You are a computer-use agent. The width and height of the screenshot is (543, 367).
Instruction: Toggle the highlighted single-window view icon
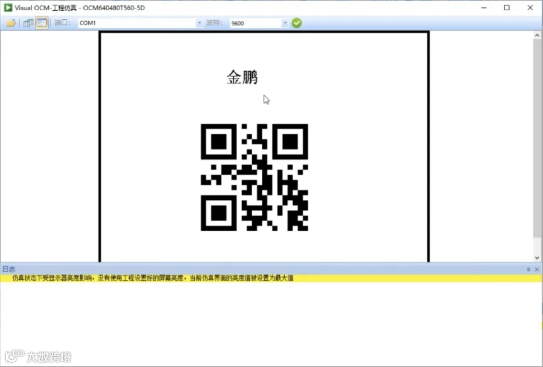42,23
